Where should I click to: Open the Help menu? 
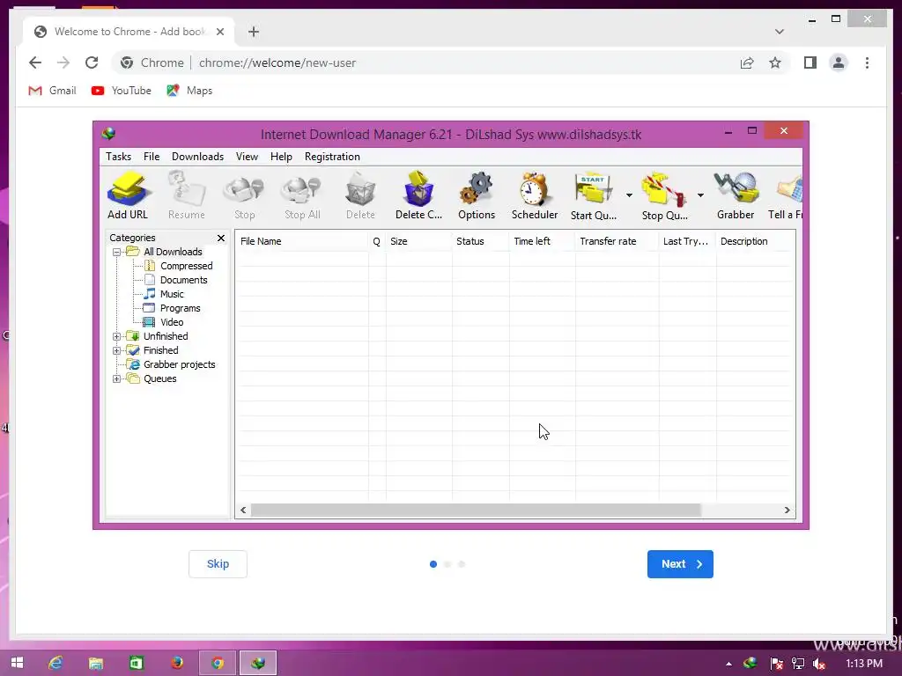281,157
